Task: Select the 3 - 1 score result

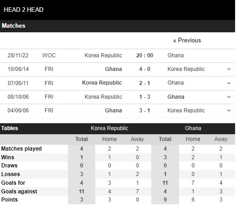Action: (x=144, y=111)
